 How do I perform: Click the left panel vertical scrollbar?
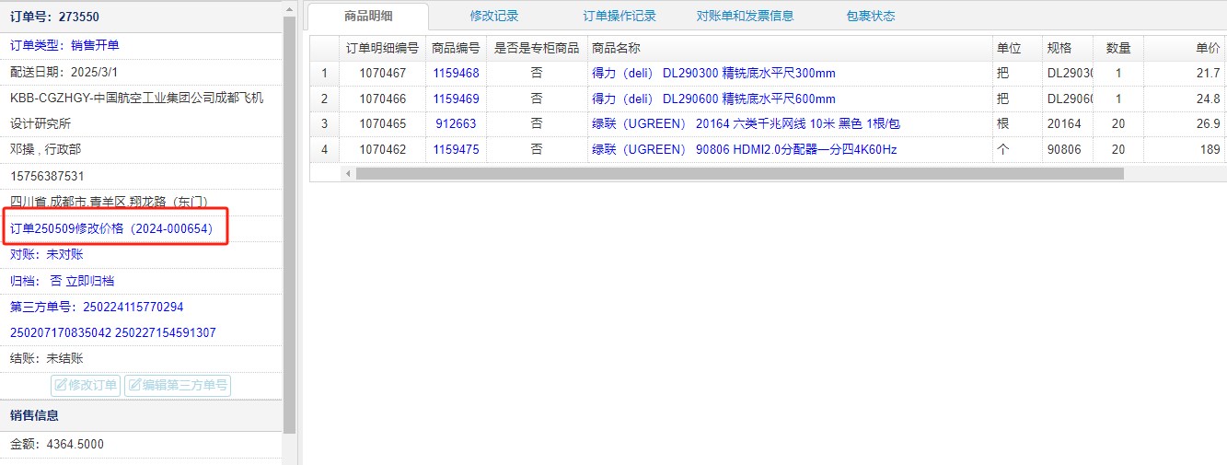[289, 224]
